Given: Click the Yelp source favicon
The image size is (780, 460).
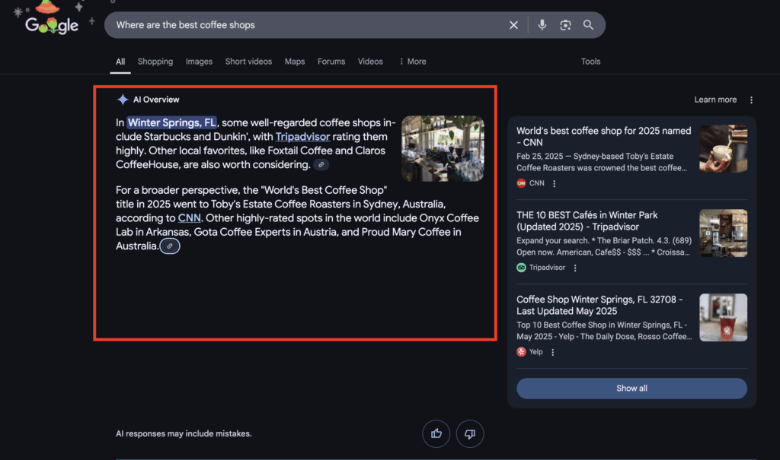Looking at the screenshot, I should [521, 352].
